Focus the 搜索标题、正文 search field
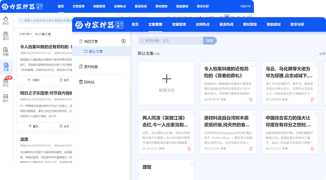 pos(170,41)
